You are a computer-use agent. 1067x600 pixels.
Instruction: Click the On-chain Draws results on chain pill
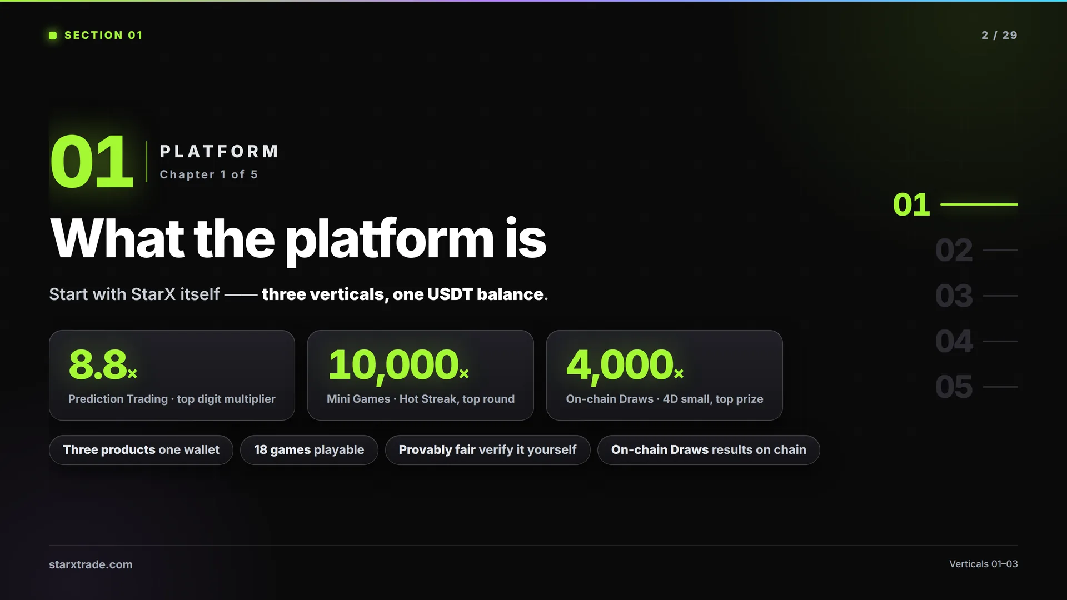tap(709, 450)
